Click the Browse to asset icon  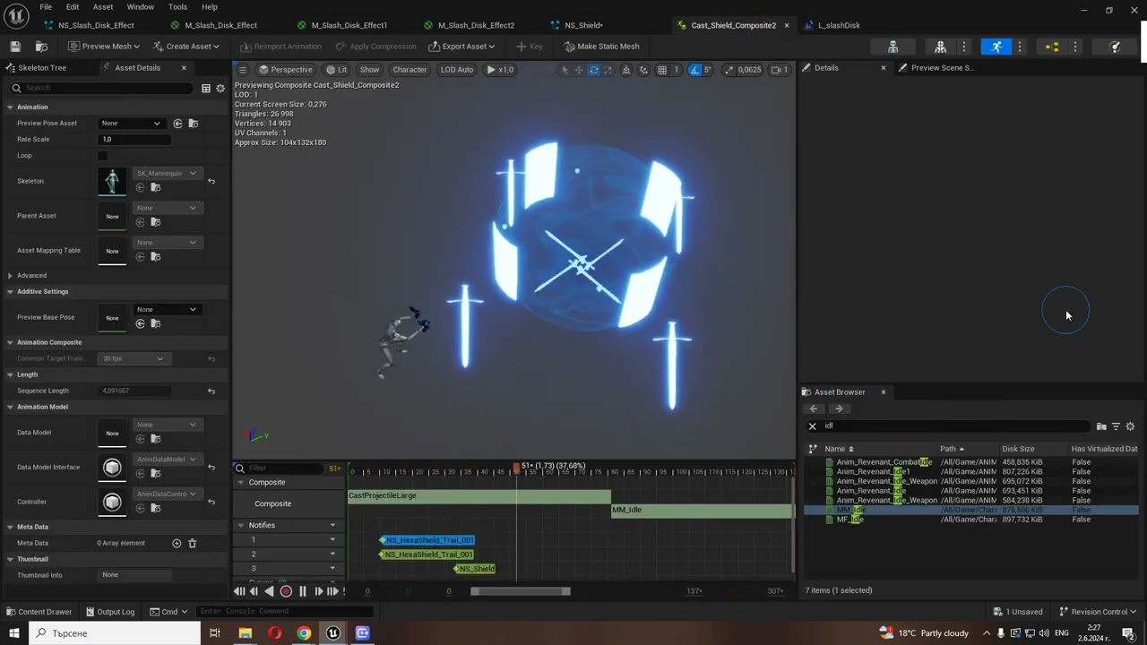(x=41, y=46)
